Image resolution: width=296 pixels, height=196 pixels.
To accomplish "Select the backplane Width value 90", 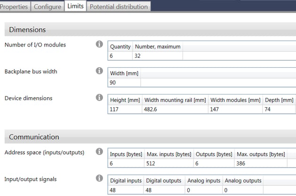I will tap(124, 83).
